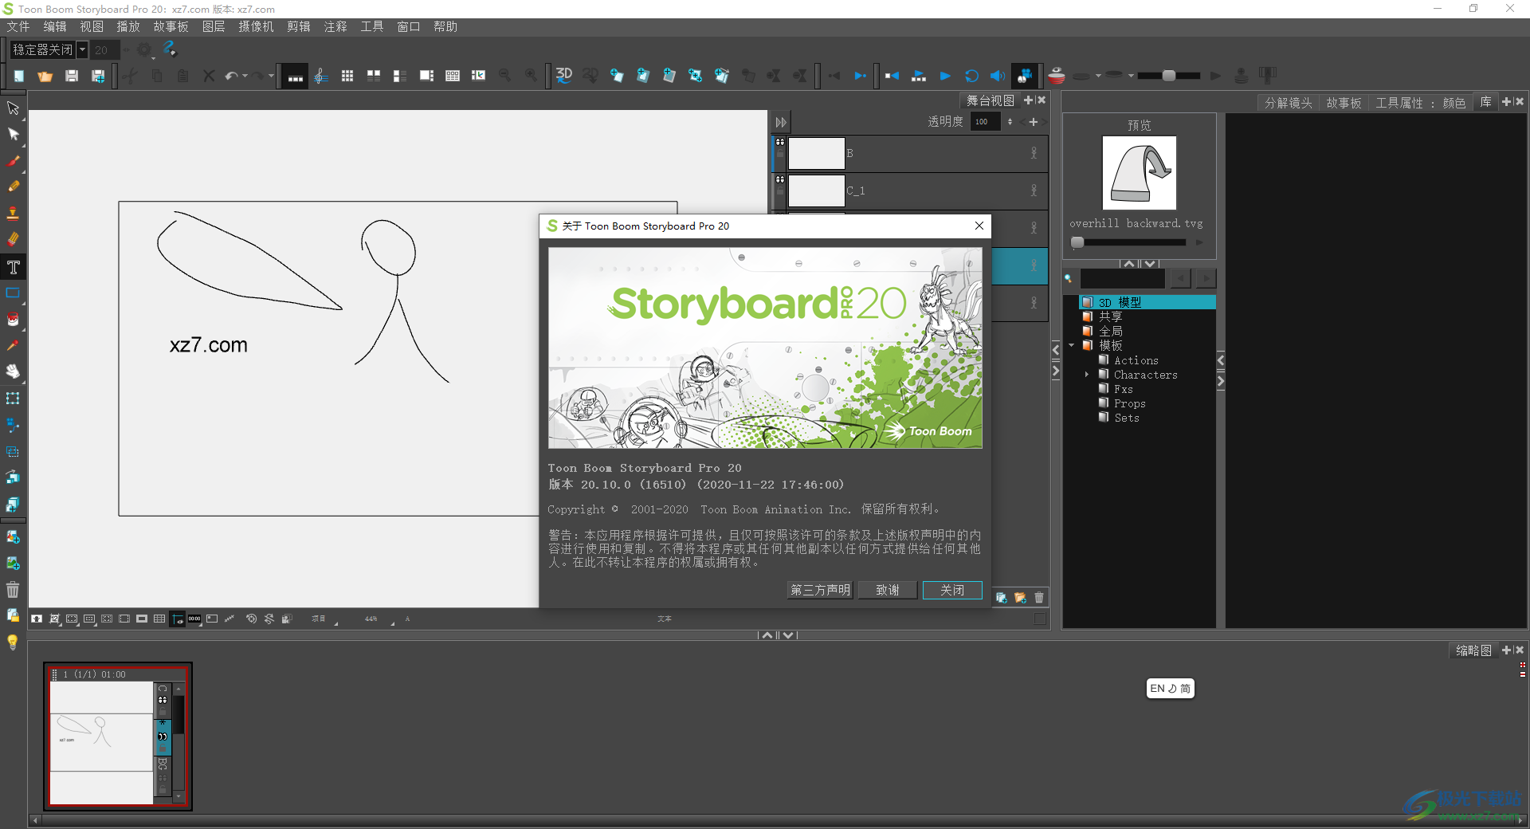Toggle loop playback
This screenshot has width=1530, height=829.
coord(971,76)
